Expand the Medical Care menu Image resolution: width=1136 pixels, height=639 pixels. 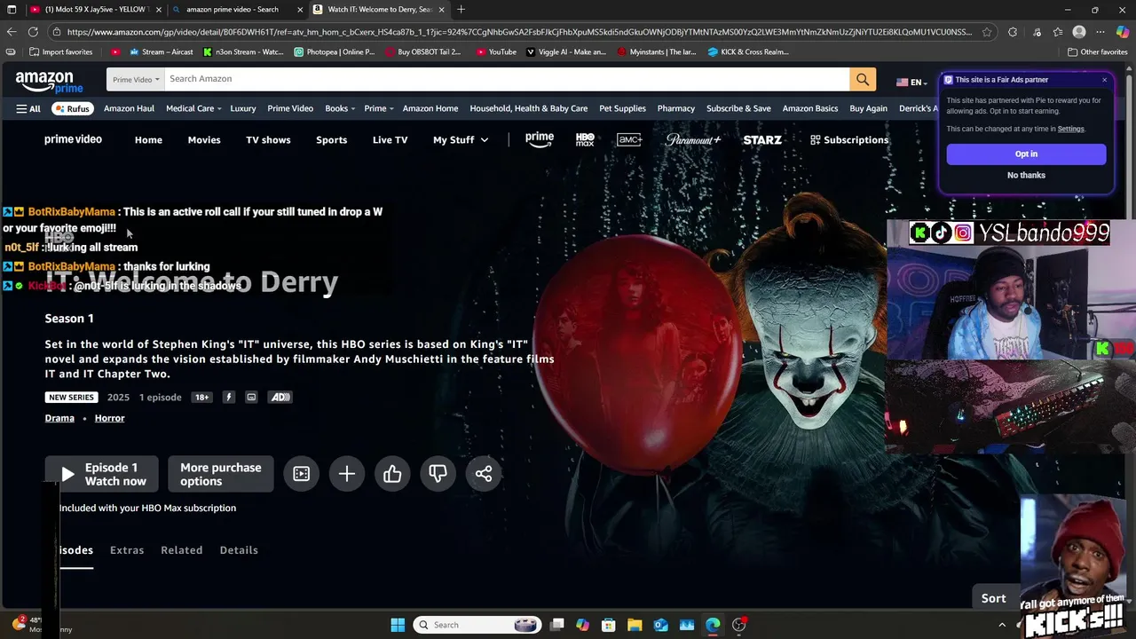[x=194, y=108]
